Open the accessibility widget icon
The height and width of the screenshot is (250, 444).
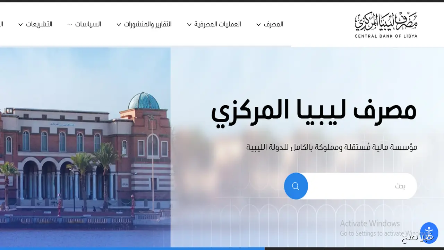(x=429, y=233)
